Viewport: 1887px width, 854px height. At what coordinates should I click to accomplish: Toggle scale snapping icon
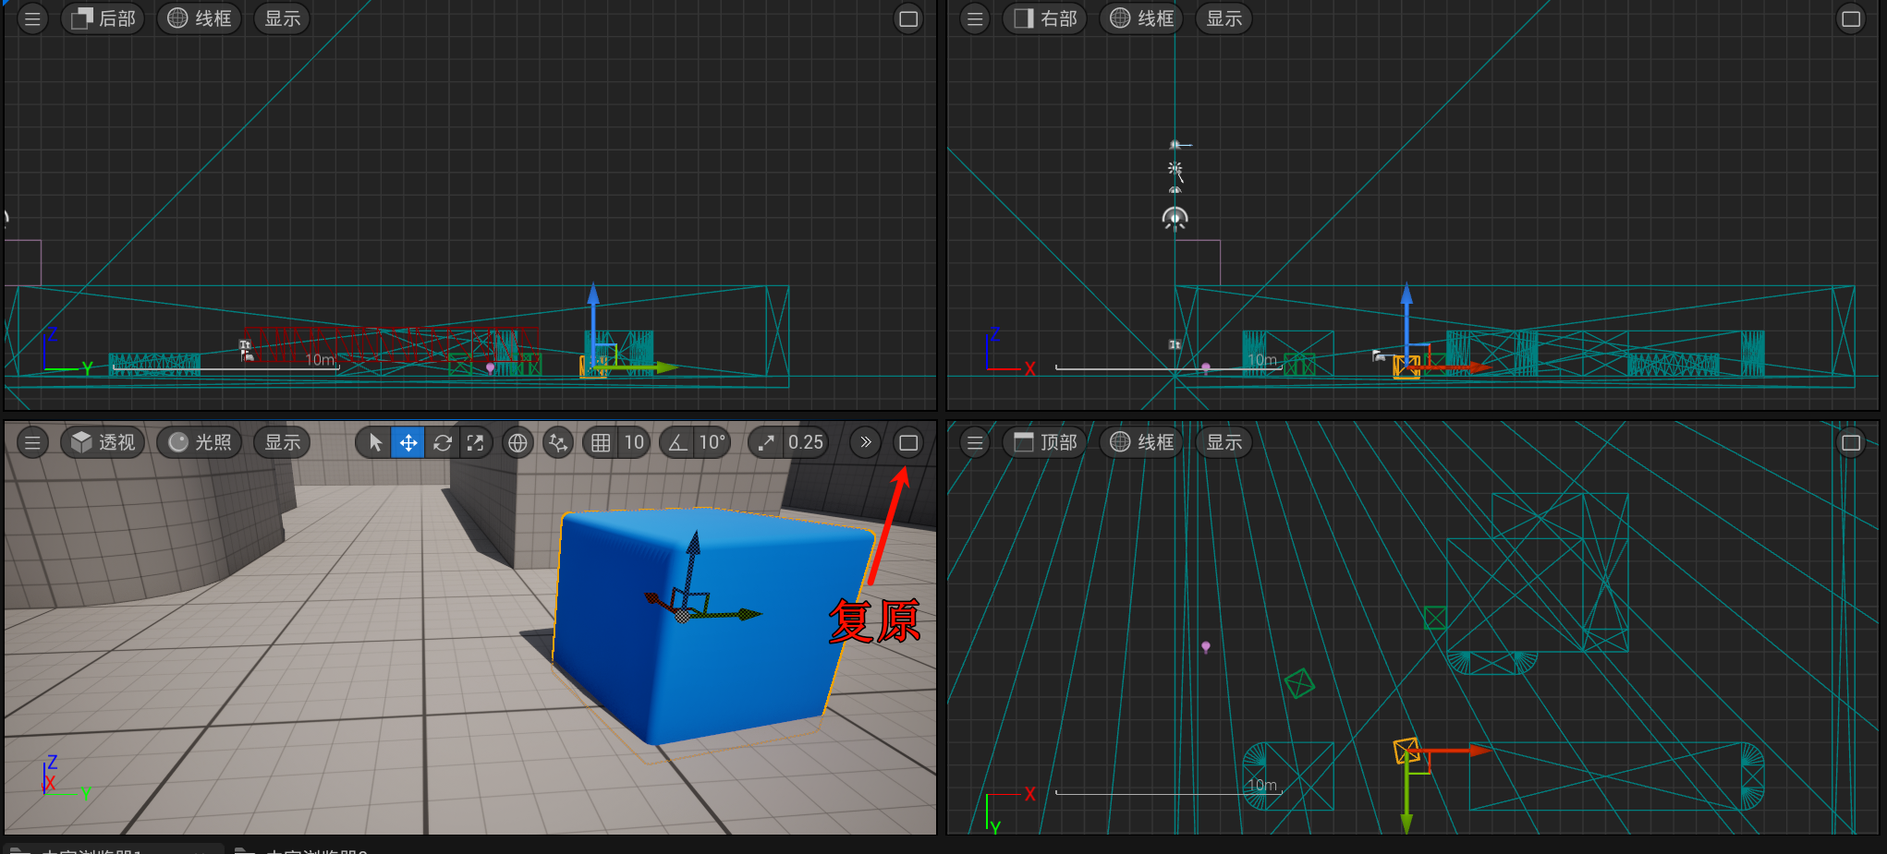pyautogui.click(x=766, y=443)
